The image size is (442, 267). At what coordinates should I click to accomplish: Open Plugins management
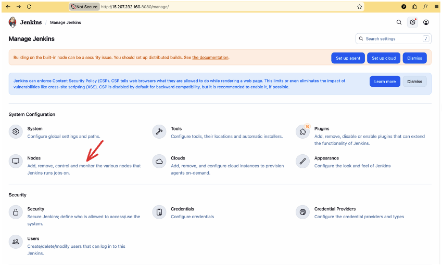322,129
